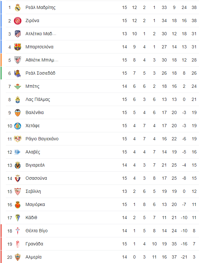Click the Villarreal yellow crest icon
Image resolution: width=199 pixels, height=263 pixels.
18,165
